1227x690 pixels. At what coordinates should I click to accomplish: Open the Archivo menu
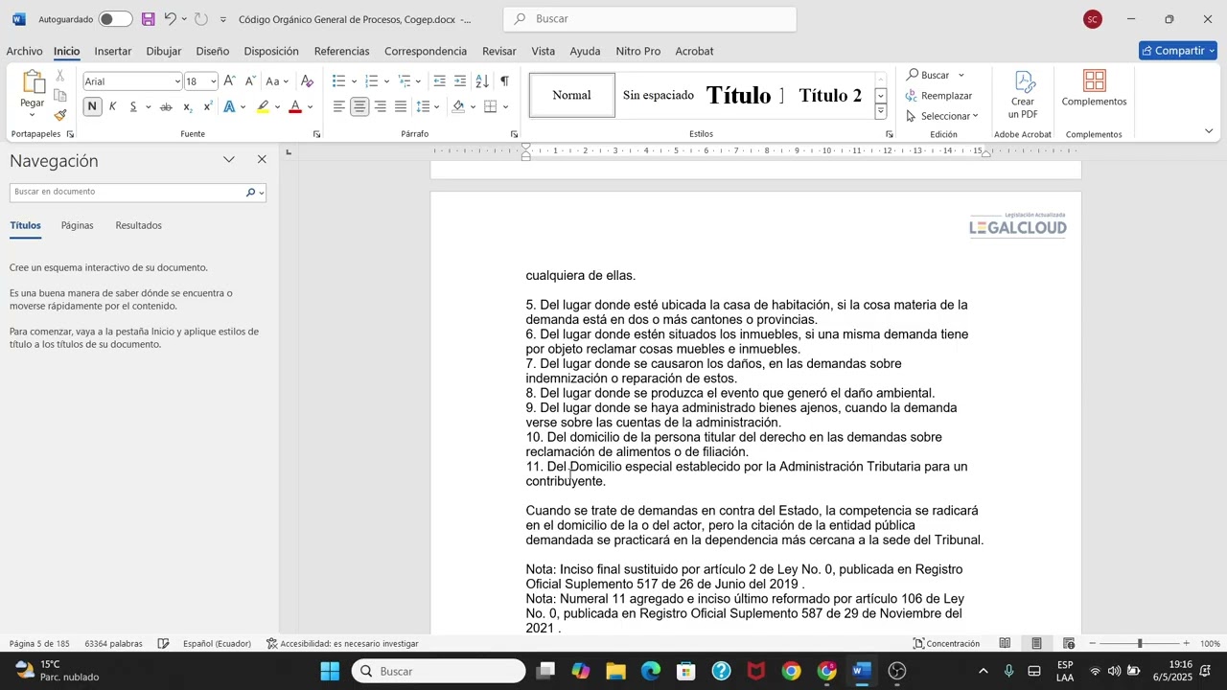pos(25,51)
